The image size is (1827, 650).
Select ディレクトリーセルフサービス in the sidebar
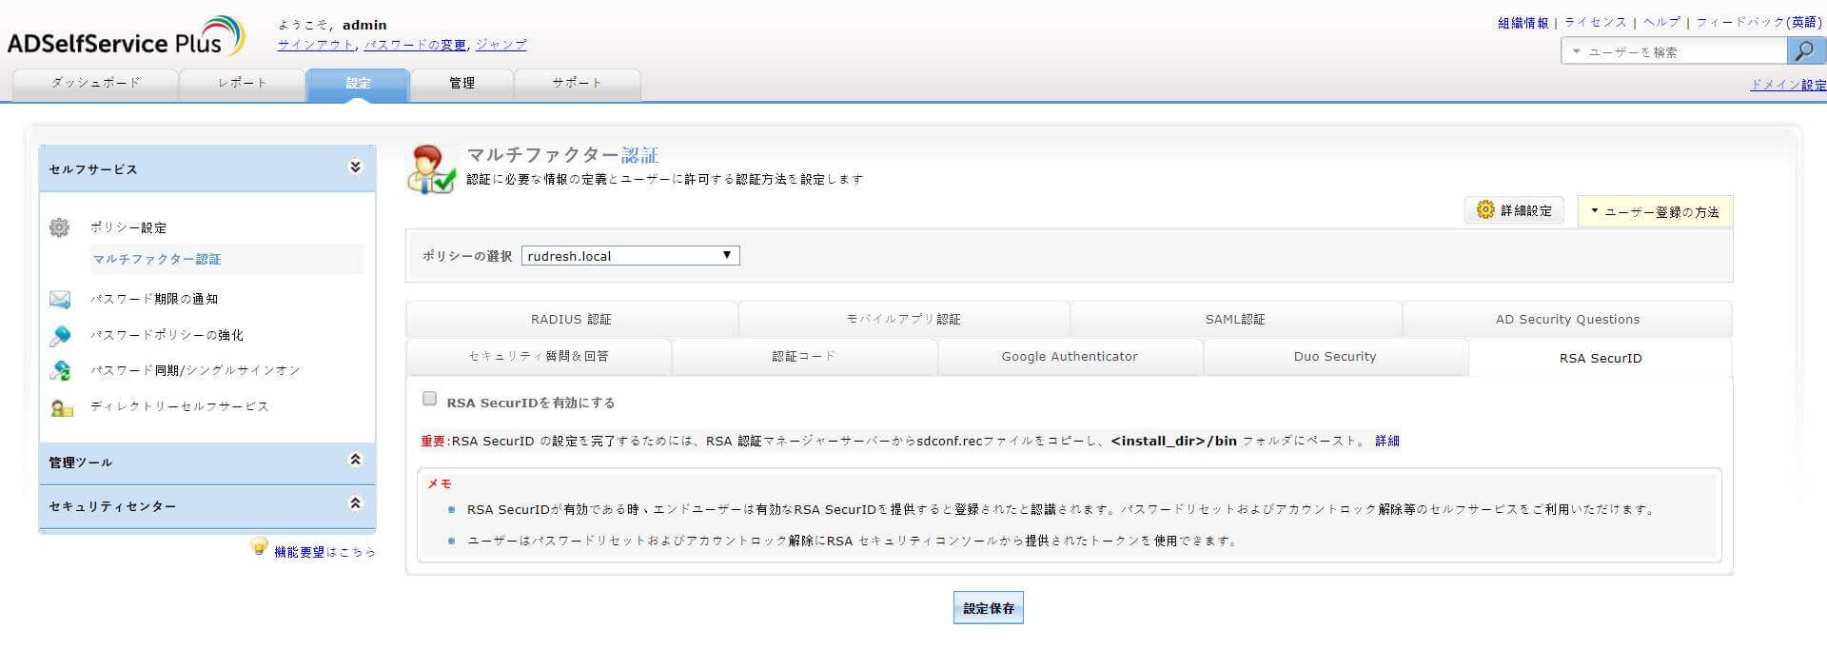pos(180,406)
